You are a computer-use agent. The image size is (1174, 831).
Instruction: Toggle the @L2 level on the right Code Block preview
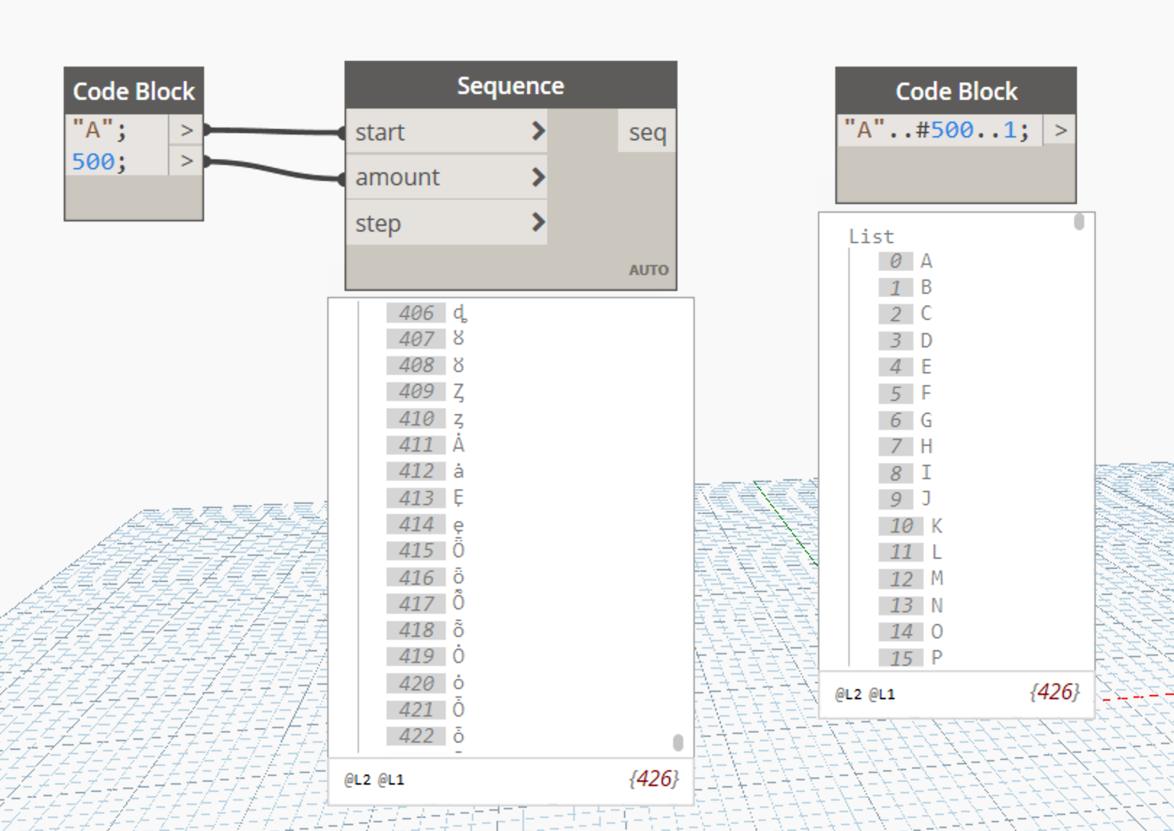pos(848,693)
